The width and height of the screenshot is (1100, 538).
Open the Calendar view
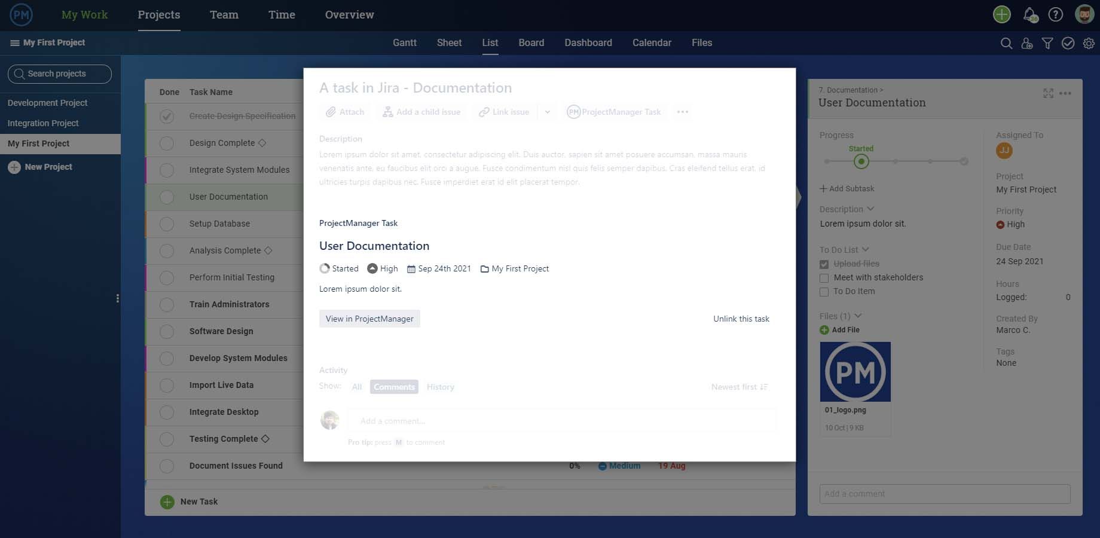tap(652, 43)
